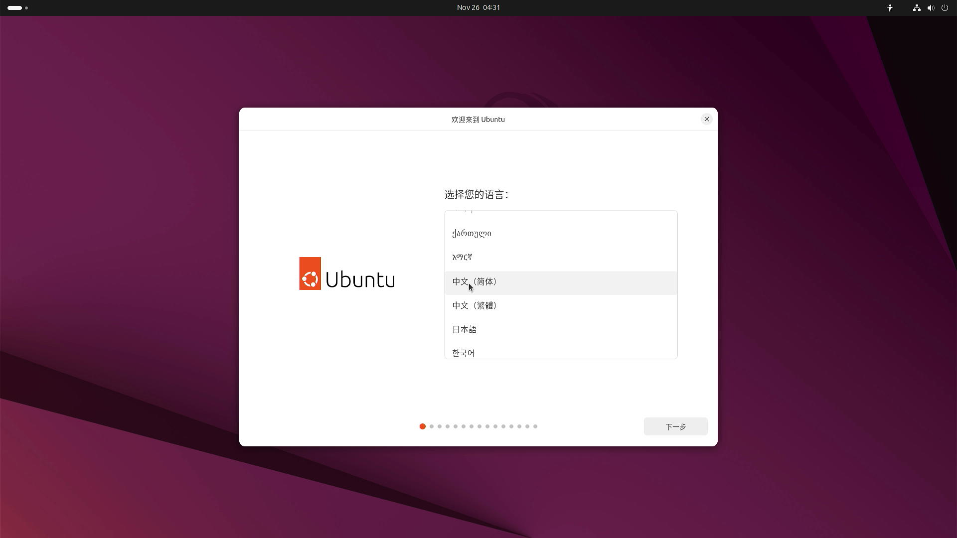Open the power menu icon
957x538 pixels.
945,8
